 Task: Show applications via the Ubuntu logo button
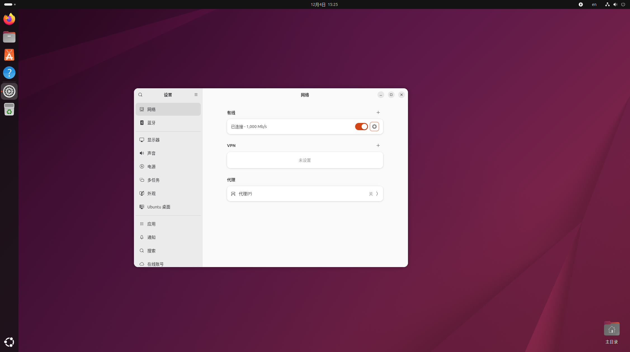(9, 342)
